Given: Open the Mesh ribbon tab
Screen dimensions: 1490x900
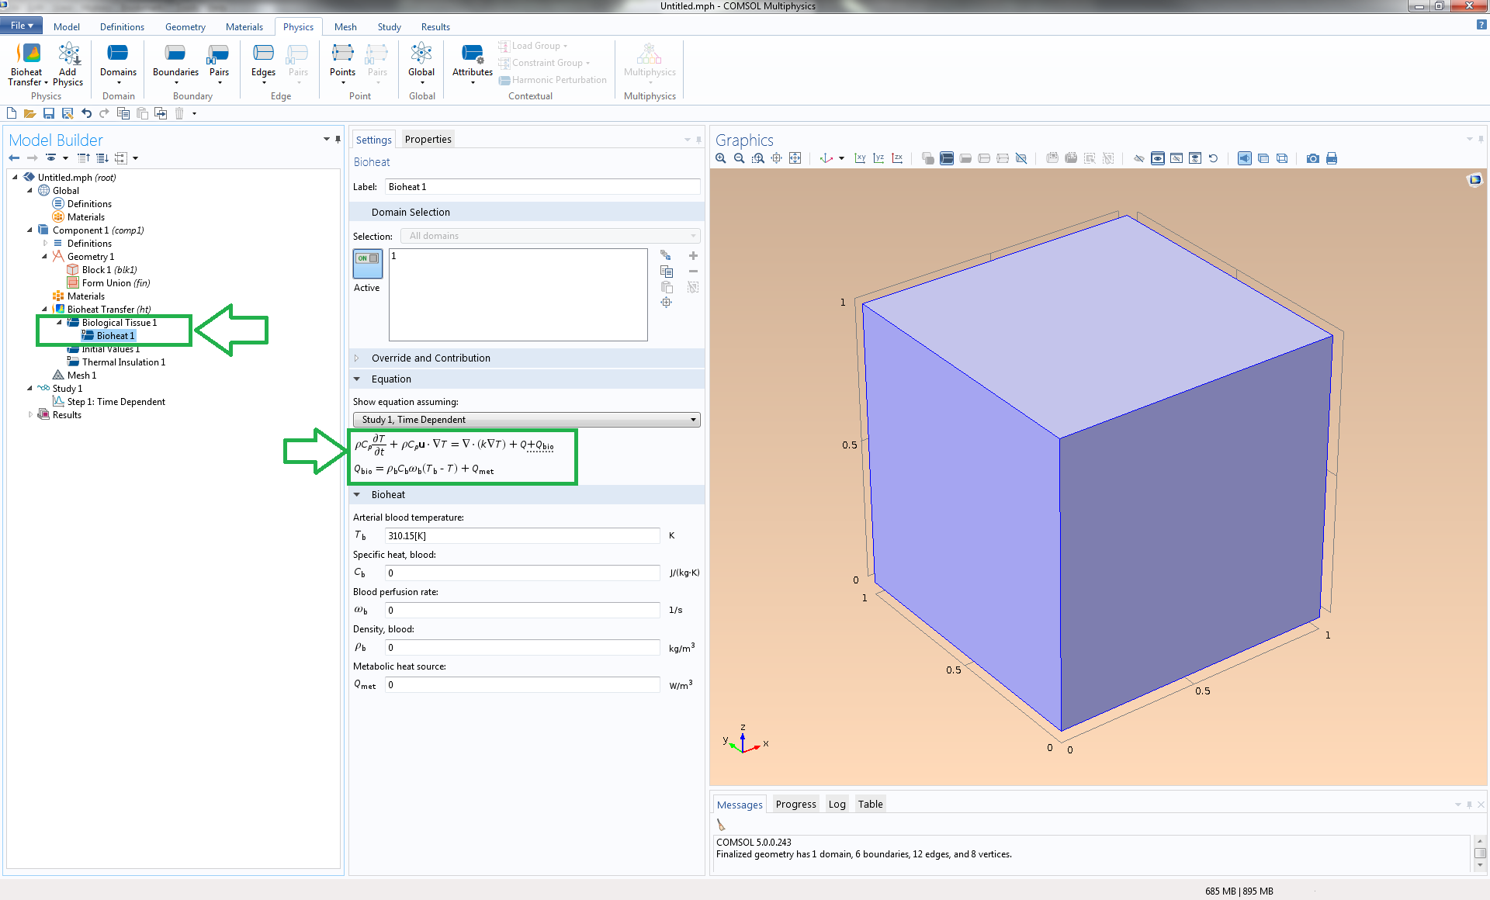Looking at the screenshot, I should (x=345, y=26).
